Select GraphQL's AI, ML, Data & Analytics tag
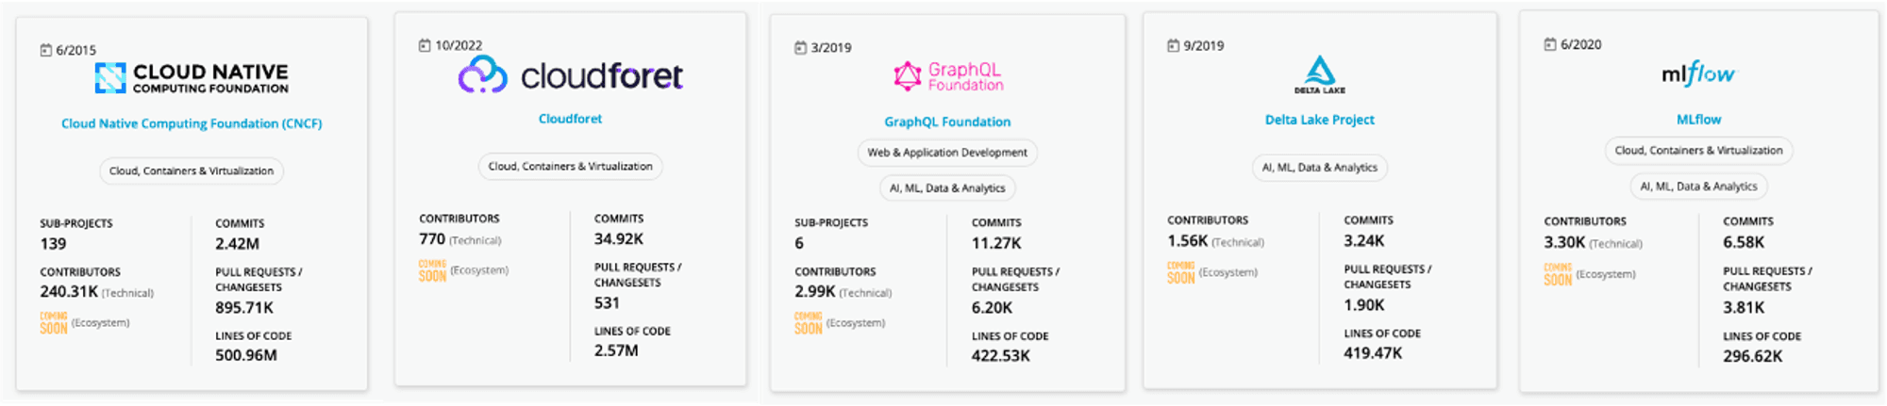The height and width of the screenshot is (406, 1887). click(947, 188)
